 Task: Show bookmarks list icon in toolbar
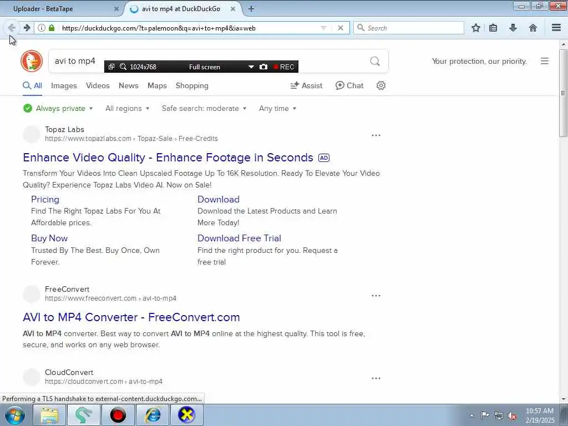coord(493,28)
